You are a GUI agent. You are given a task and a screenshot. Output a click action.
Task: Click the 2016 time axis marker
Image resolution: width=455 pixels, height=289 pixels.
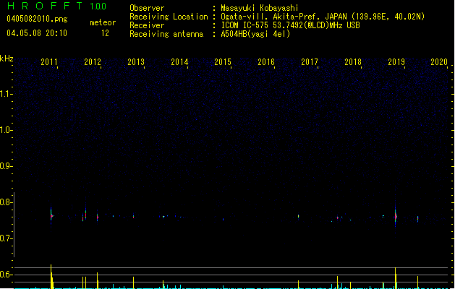266,62
